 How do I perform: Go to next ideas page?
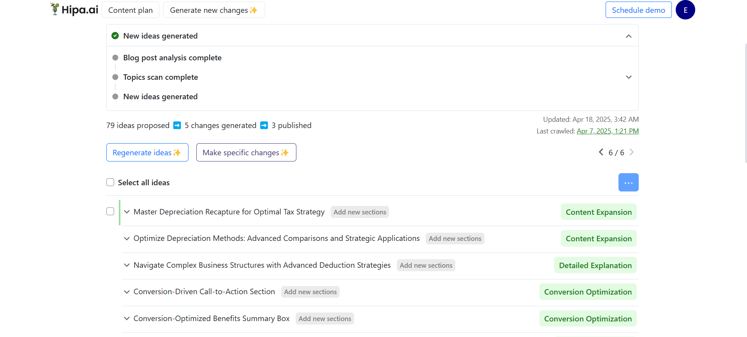[x=631, y=152]
